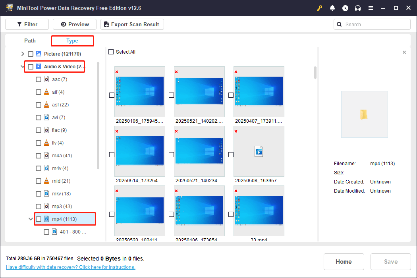The image size is (417, 278).
Task: Collapse the Audio & Video tree node
Action: 23,66
